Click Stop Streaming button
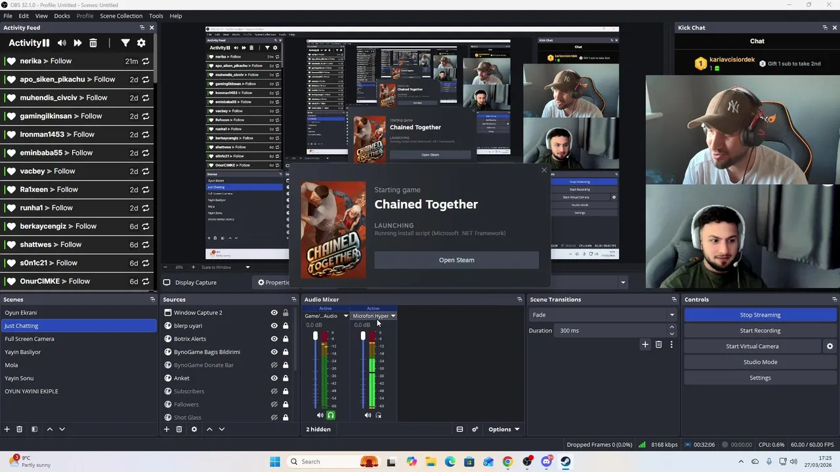 (760, 315)
